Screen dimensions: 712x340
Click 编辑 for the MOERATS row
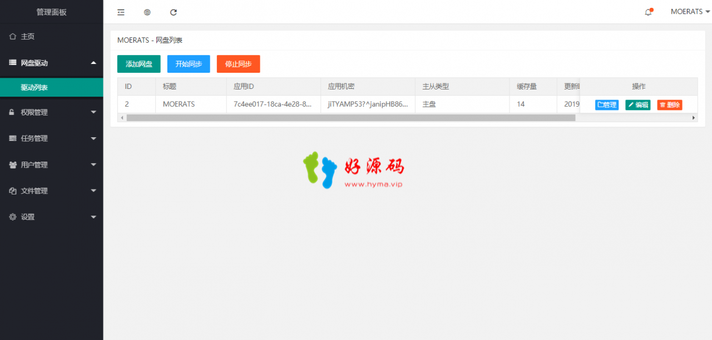638,104
